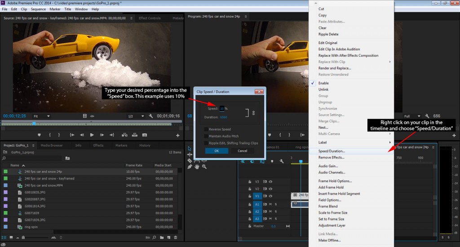
Task: Select the Pen tool in tools panel
Action: tap(190, 166)
